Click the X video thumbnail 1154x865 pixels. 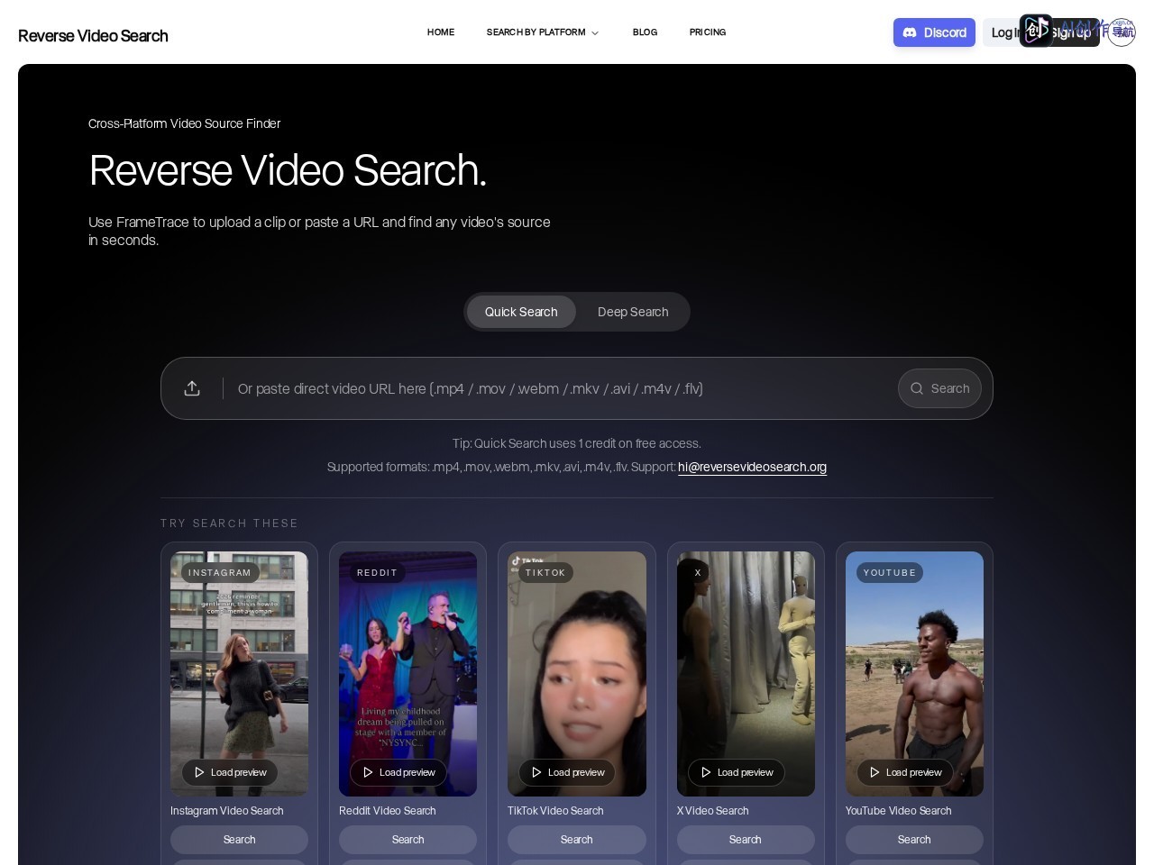click(746, 674)
